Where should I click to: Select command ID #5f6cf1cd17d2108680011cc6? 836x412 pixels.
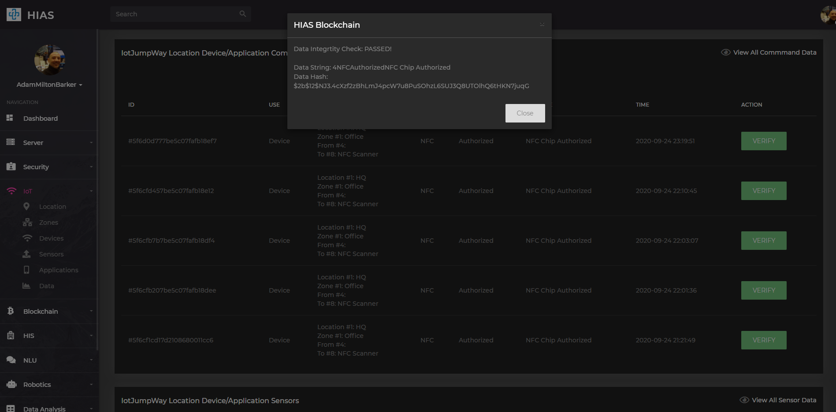click(171, 340)
